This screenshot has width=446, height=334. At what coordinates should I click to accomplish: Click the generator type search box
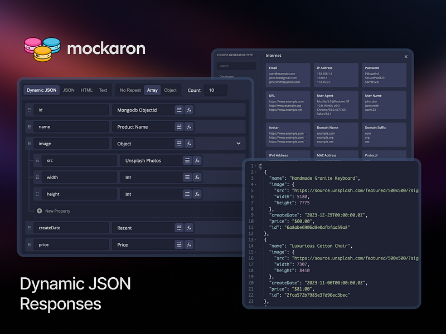pos(236,66)
